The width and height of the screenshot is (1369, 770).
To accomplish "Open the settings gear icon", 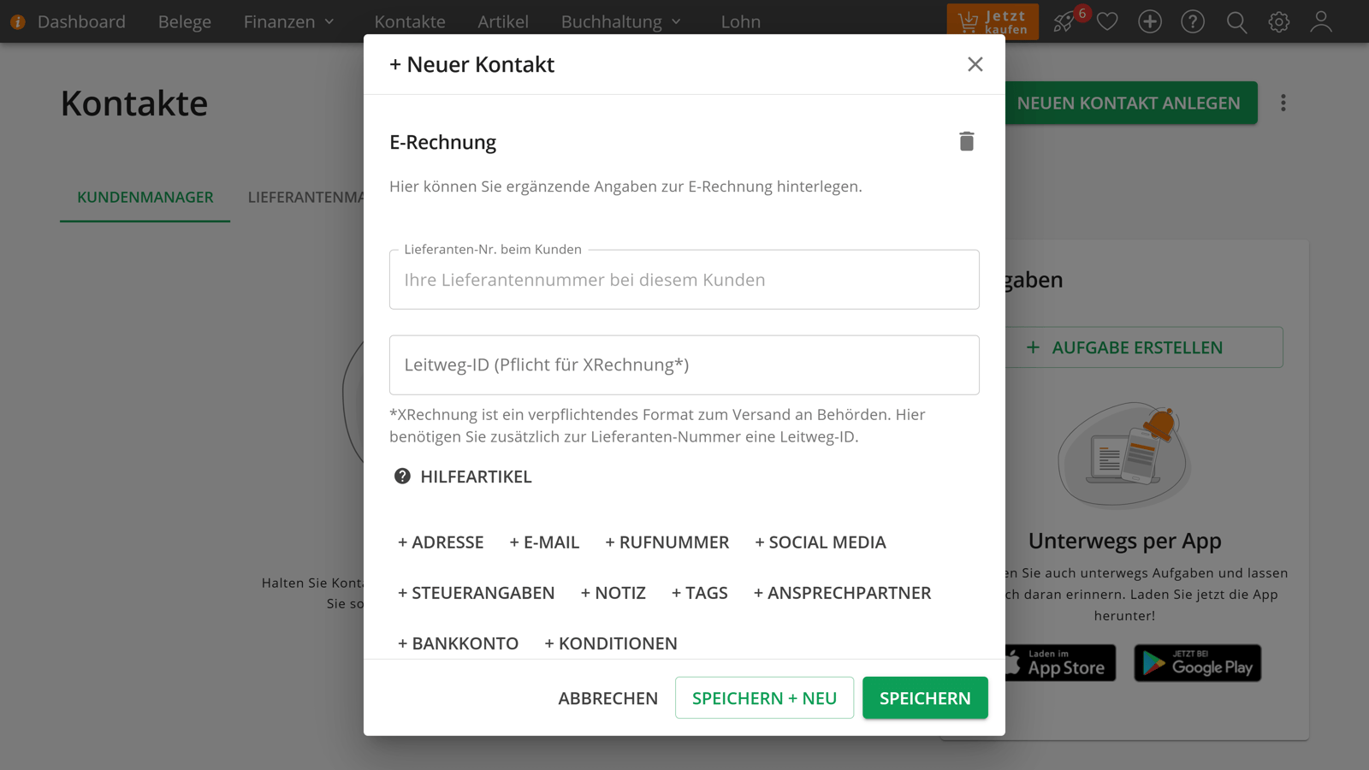I will click(x=1278, y=21).
